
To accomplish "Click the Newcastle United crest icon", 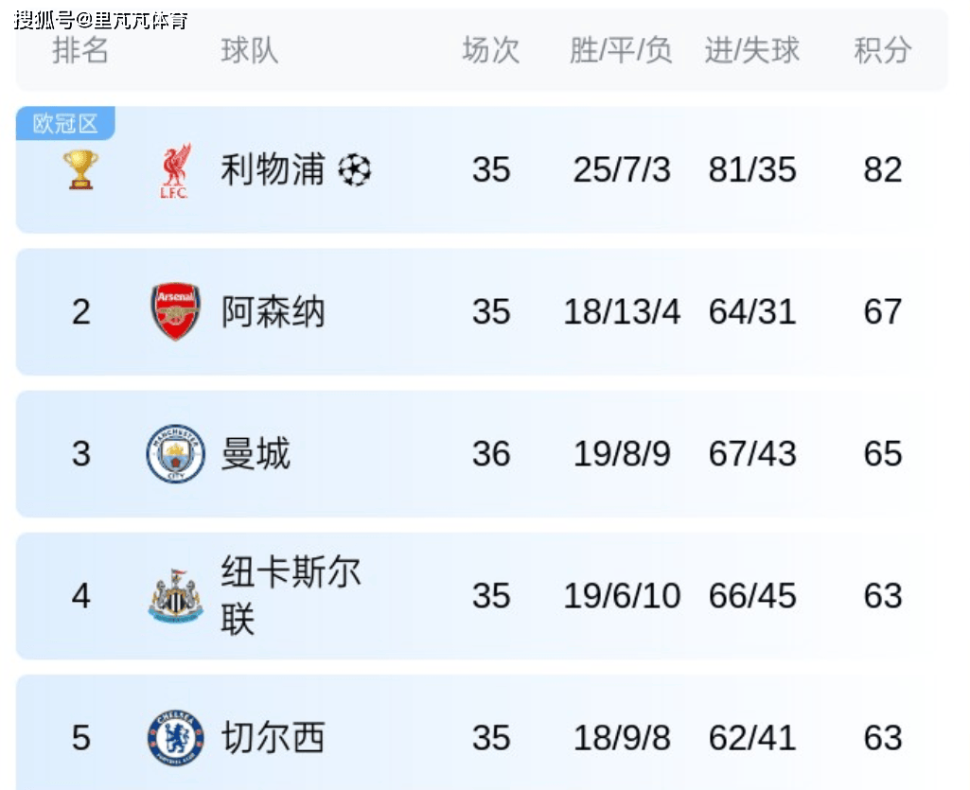I will pos(176,596).
